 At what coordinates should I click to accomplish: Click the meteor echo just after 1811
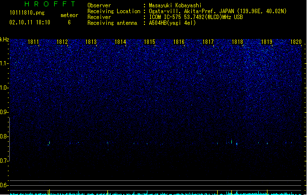[49, 143]
